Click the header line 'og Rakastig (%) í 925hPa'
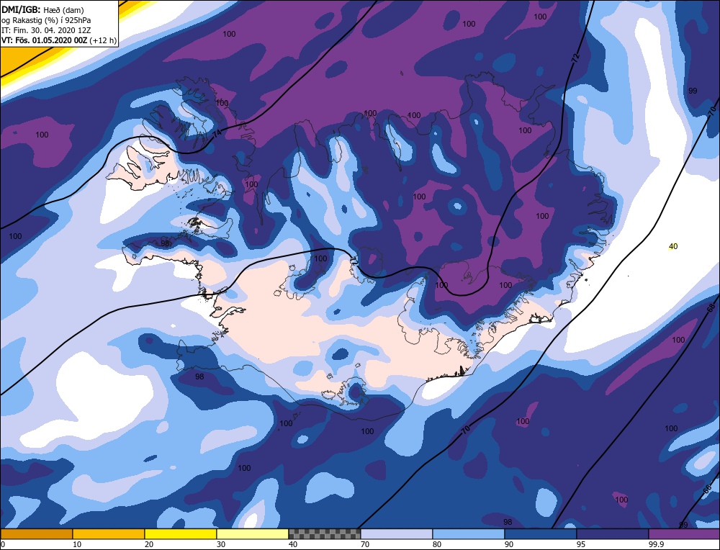Viewport: 720px width, 550px height. point(46,20)
